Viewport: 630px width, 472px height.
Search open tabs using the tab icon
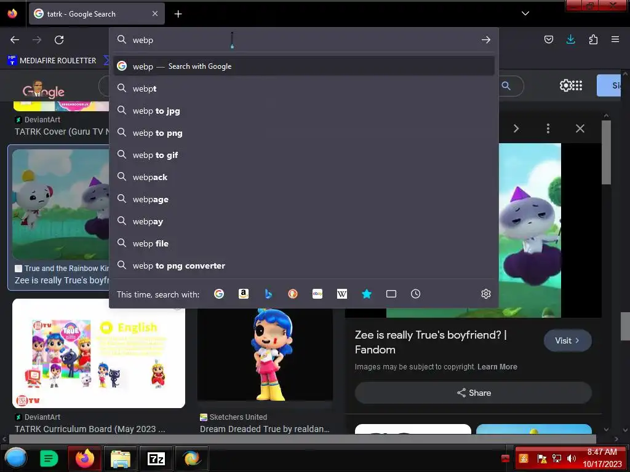coord(391,294)
